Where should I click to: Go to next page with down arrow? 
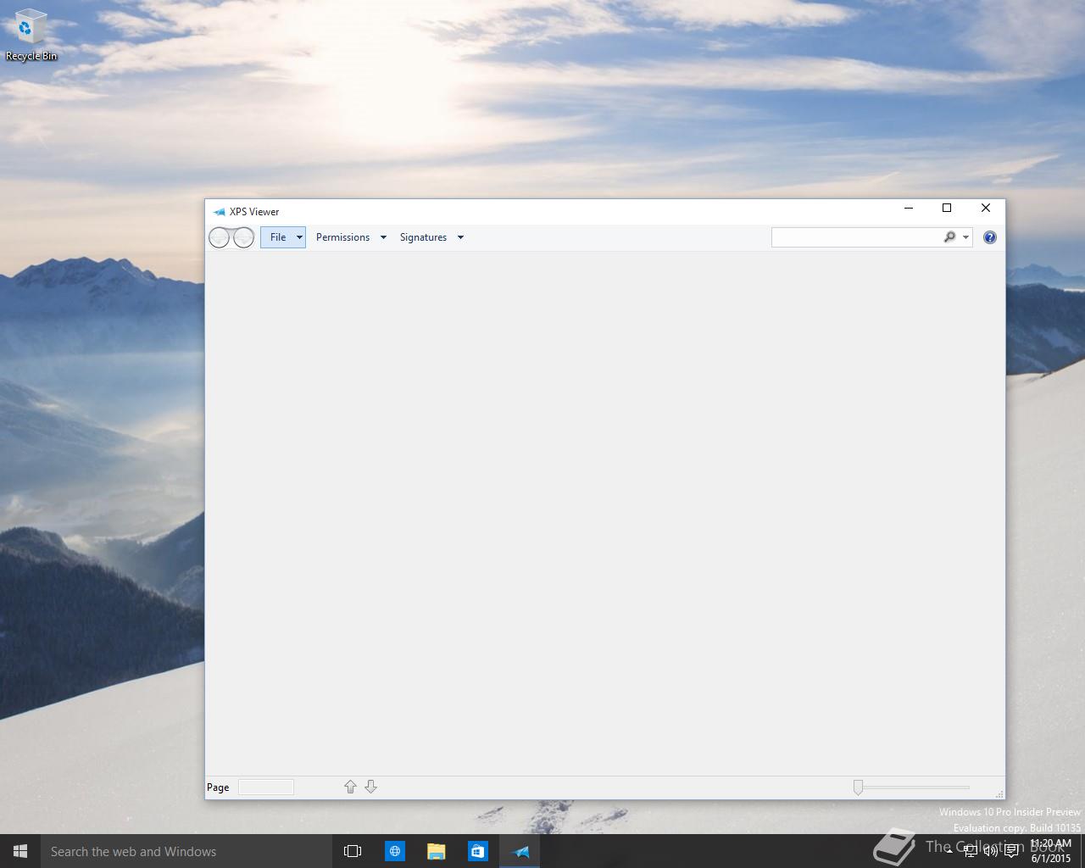370,787
